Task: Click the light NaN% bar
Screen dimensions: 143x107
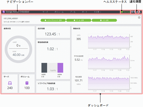Action: pos(52,68)
